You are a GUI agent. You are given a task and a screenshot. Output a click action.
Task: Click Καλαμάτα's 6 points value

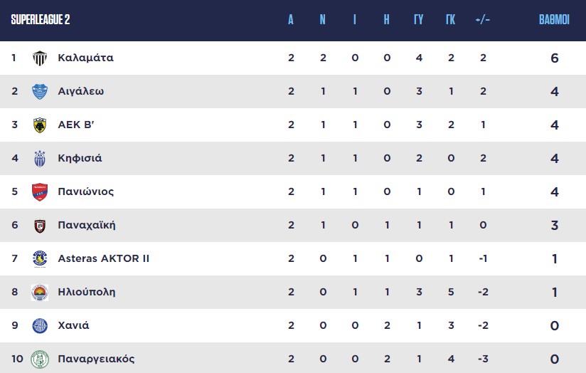pyautogui.click(x=555, y=58)
